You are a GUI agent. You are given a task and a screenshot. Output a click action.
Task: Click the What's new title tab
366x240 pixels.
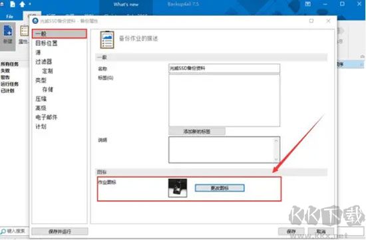126,4
